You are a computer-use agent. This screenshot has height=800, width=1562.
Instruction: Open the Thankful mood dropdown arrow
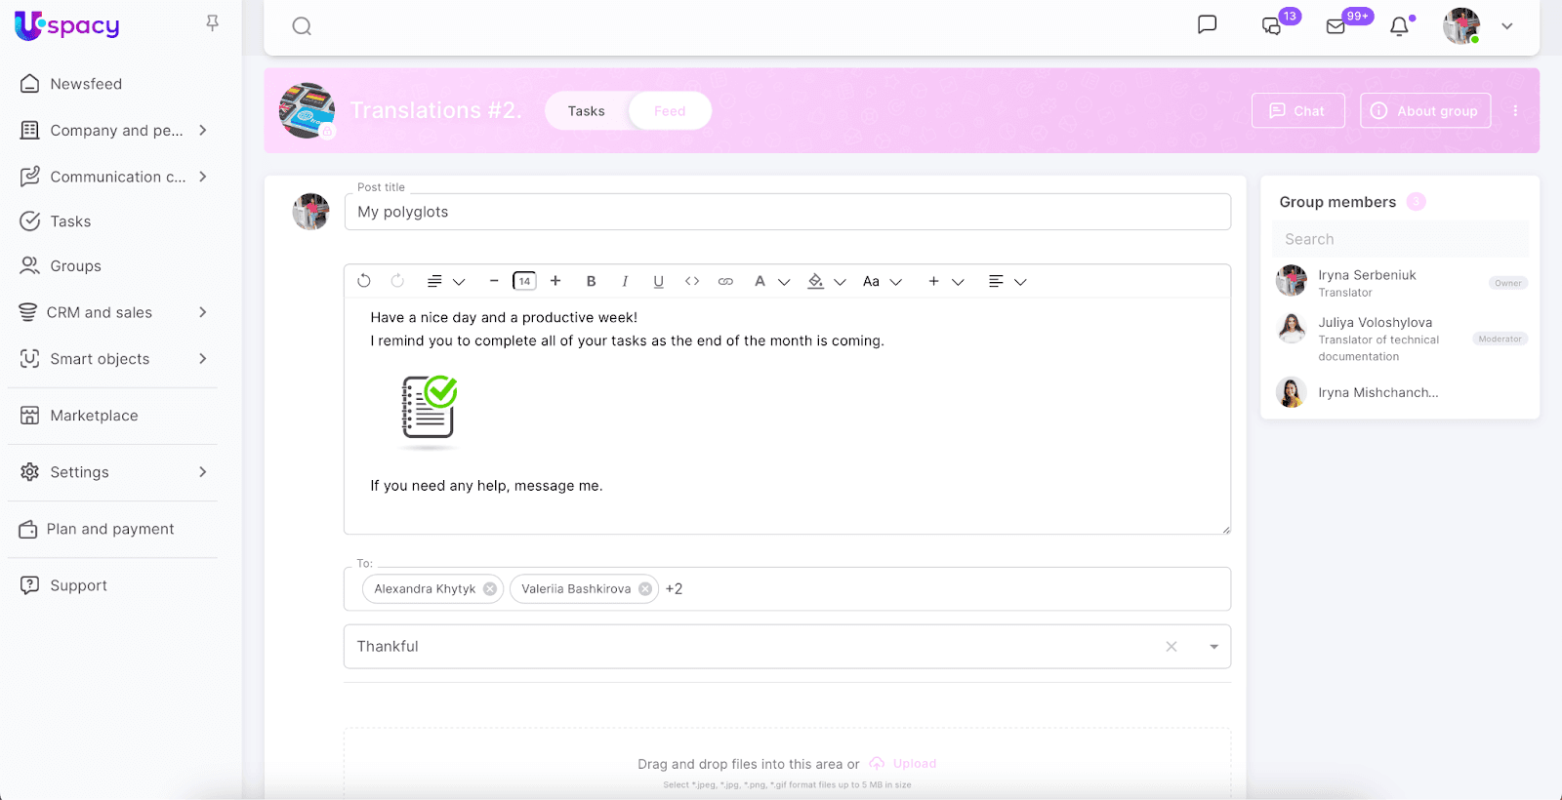tap(1213, 647)
